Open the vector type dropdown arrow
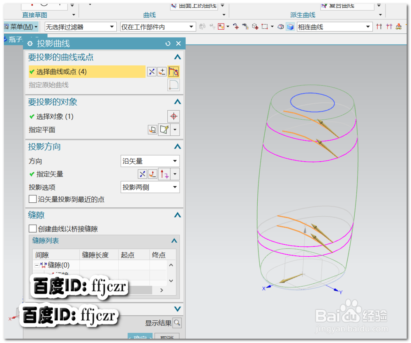Image resolution: width=411 pixels, height=343 pixels. click(x=175, y=174)
